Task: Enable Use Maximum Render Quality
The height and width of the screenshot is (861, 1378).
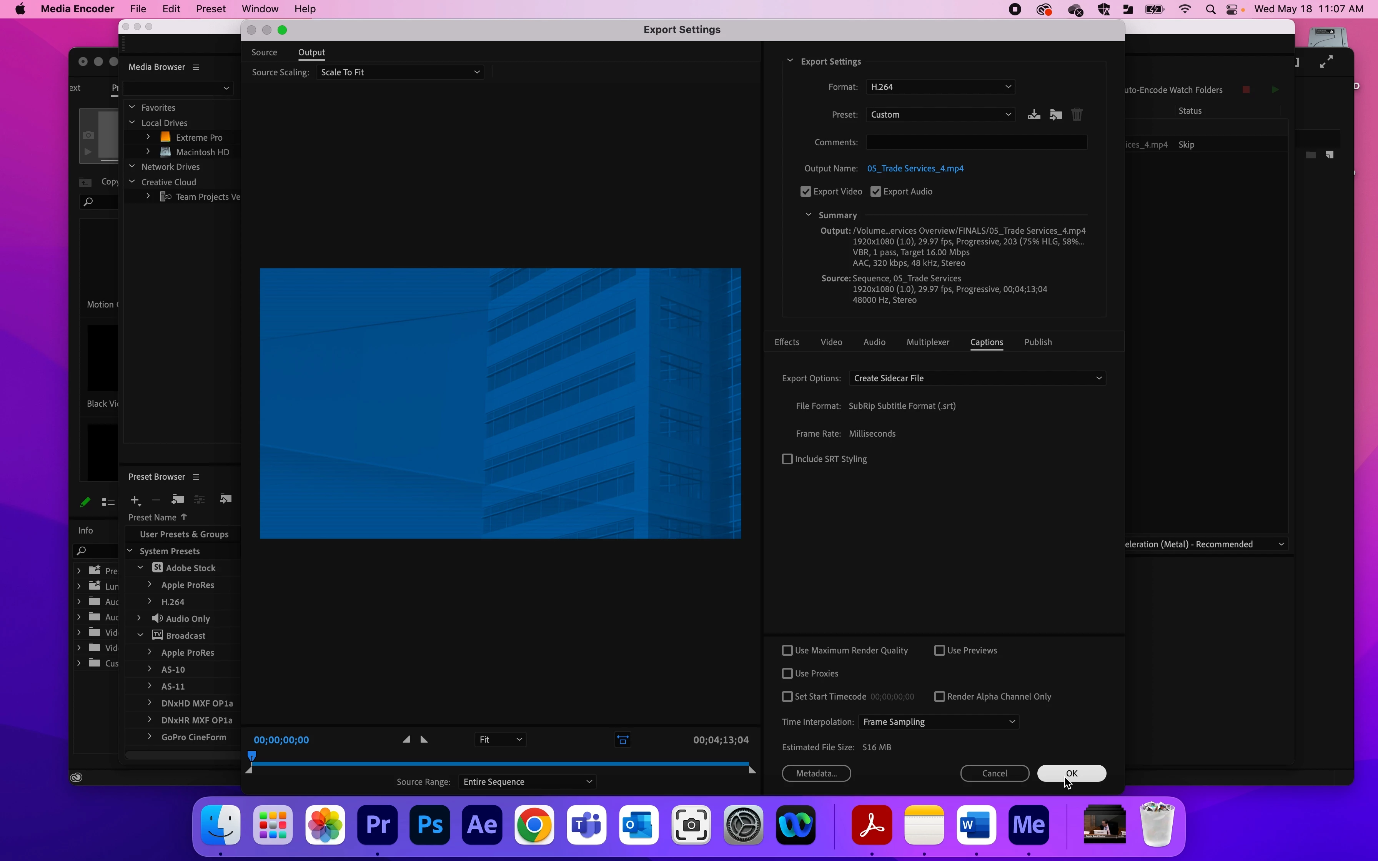Action: [787, 650]
